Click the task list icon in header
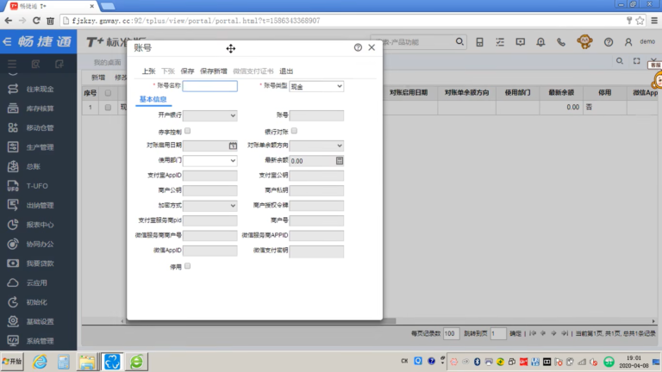Image resolution: width=662 pixels, height=372 pixels. coord(500,41)
